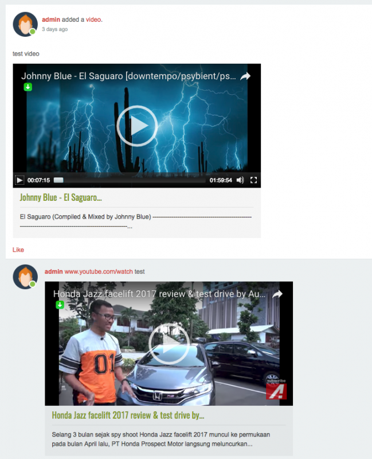Click the green download icon on Johnny Blue video
The height and width of the screenshot is (459, 372).
tap(28, 87)
